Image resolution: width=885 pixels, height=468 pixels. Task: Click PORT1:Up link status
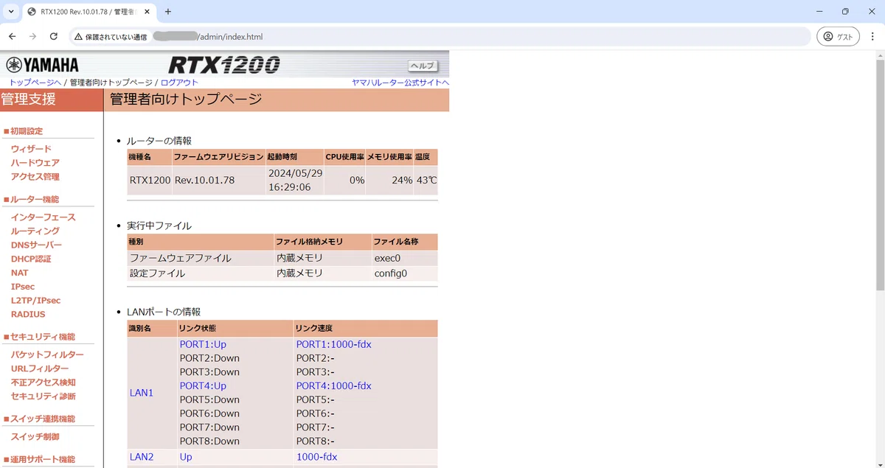pyautogui.click(x=203, y=344)
